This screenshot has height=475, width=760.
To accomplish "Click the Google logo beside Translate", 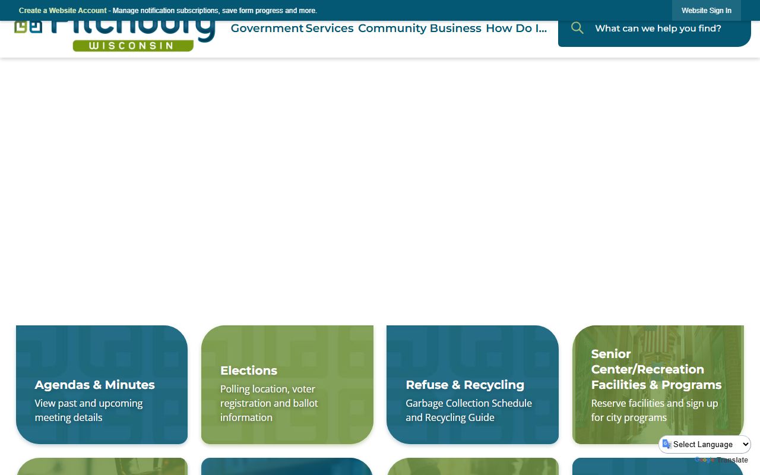I will (x=704, y=460).
